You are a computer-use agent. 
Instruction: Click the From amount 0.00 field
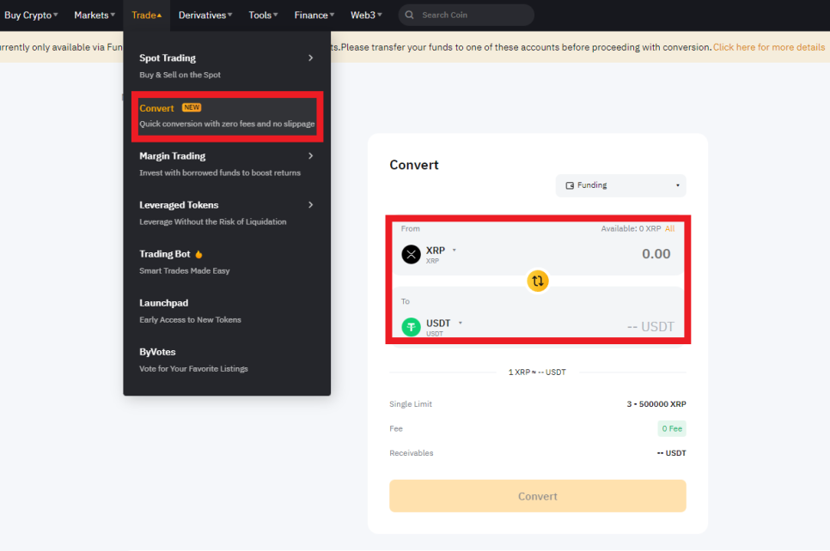(x=656, y=254)
